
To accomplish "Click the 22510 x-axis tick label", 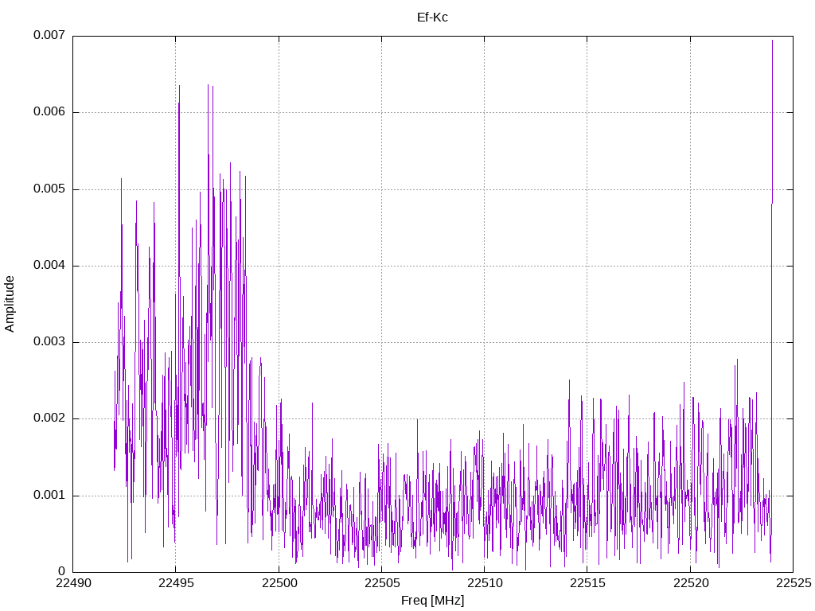I will [485, 583].
